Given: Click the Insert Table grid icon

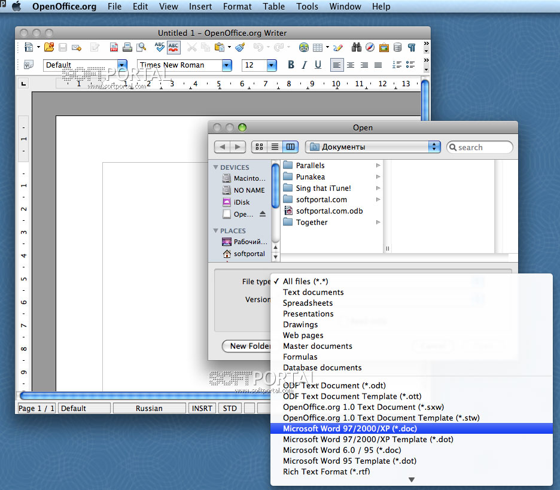Looking at the screenshot, I should (x=318, y=47).
